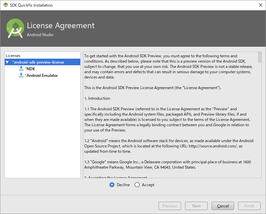Click the license text scrollbar thumb
266x214 pixels.
point(259,57)
